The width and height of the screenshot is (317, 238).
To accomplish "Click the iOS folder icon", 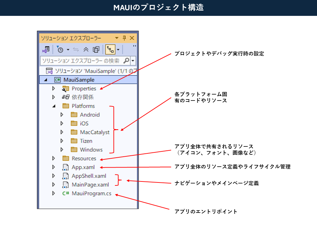I will pyautogui.click(x=74, y=123).
